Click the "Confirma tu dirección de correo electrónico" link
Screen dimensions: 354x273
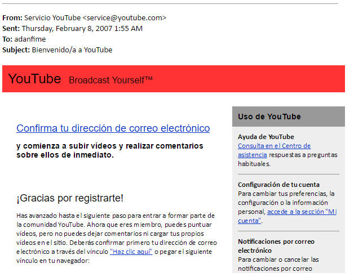[113, 128]
